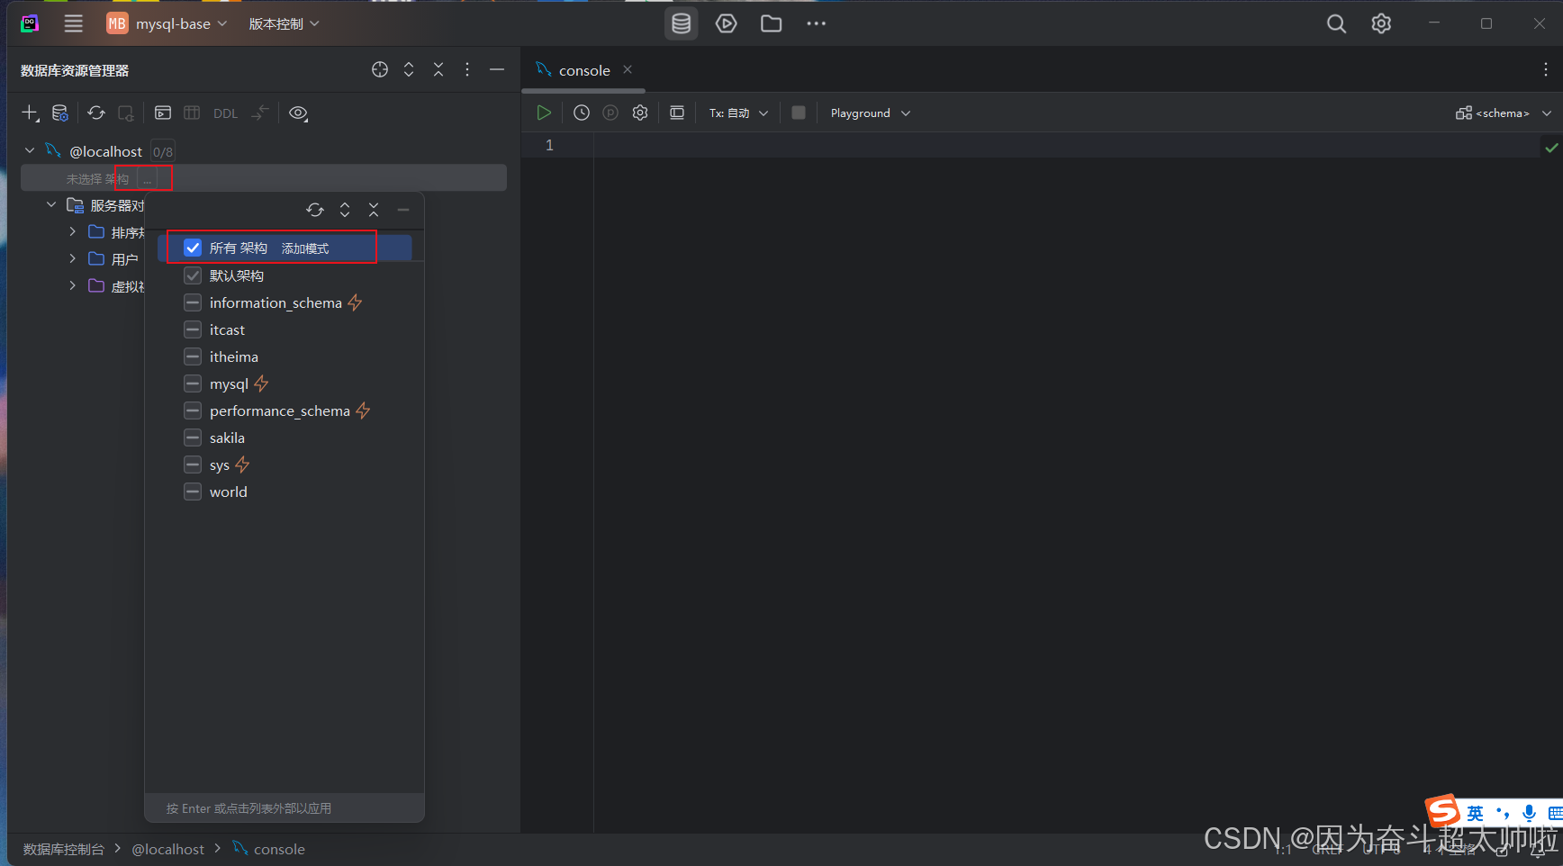Image resolution: width=1563 pixels, height=866 pixels.
Task: Open the services run icon in title bar
Action: click(x=727, y=24)
